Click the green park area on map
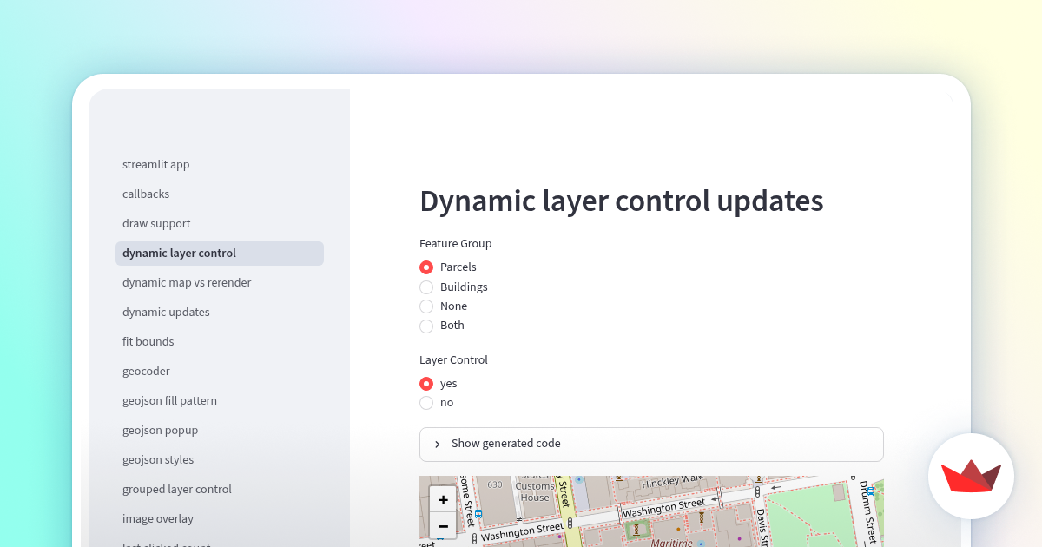This screenshot has width=1042, height=547. [x=816, y=517]
